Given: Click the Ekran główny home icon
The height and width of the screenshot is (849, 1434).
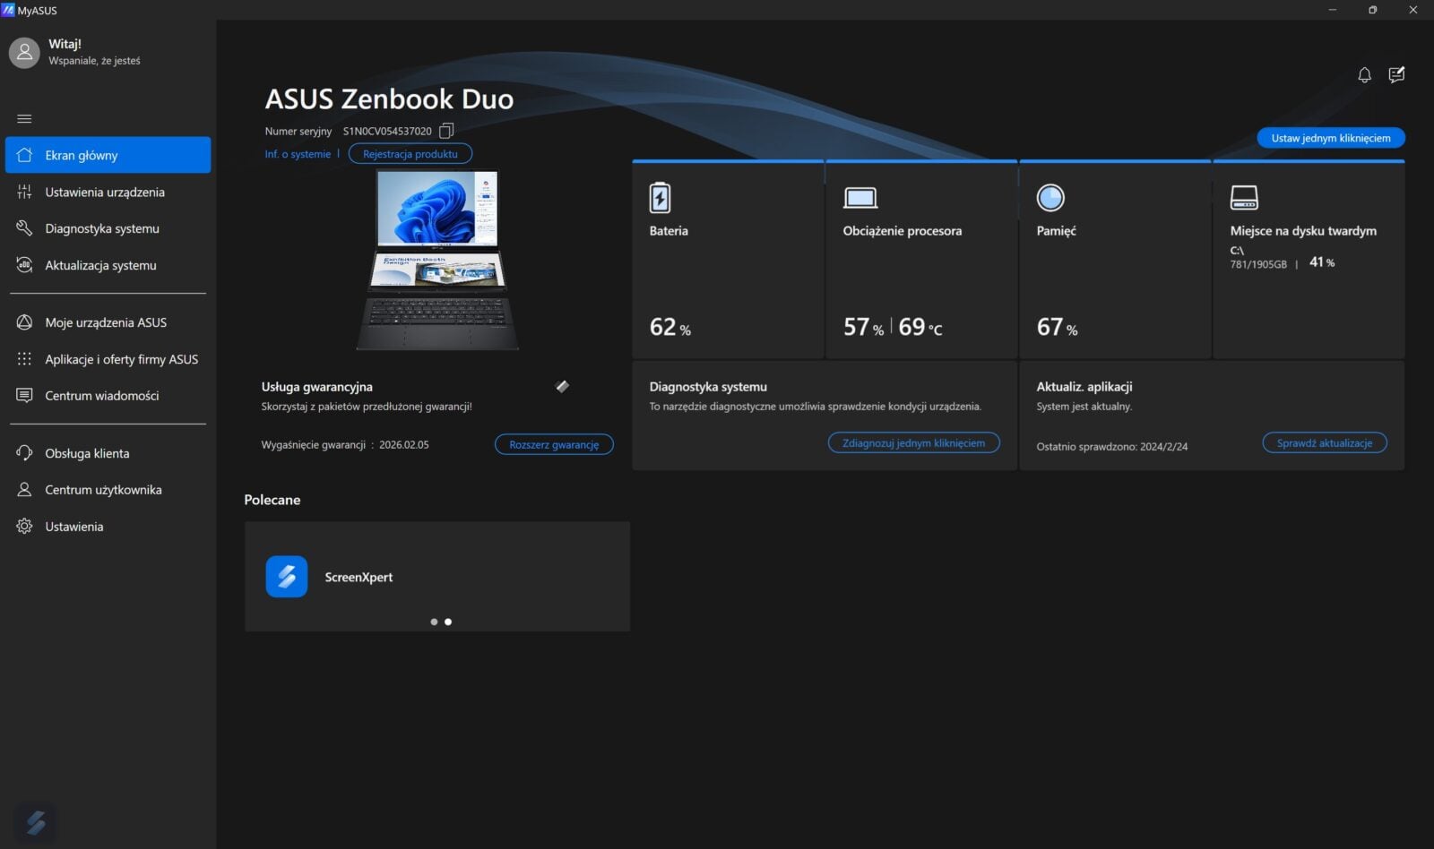Looking at the screenshot, I should tap(24, 155).
